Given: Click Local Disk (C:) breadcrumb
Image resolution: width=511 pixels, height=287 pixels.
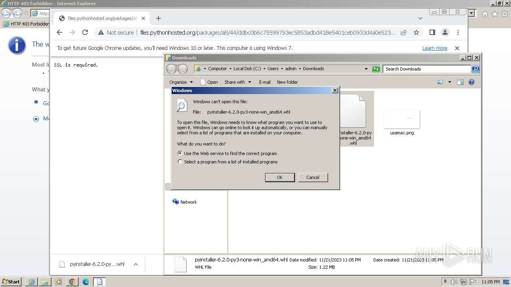Looking at the screenshot, I should [247, 69].
